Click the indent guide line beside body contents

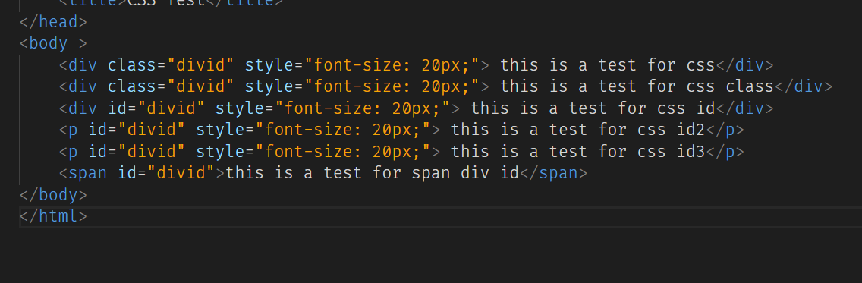(19, 119)
